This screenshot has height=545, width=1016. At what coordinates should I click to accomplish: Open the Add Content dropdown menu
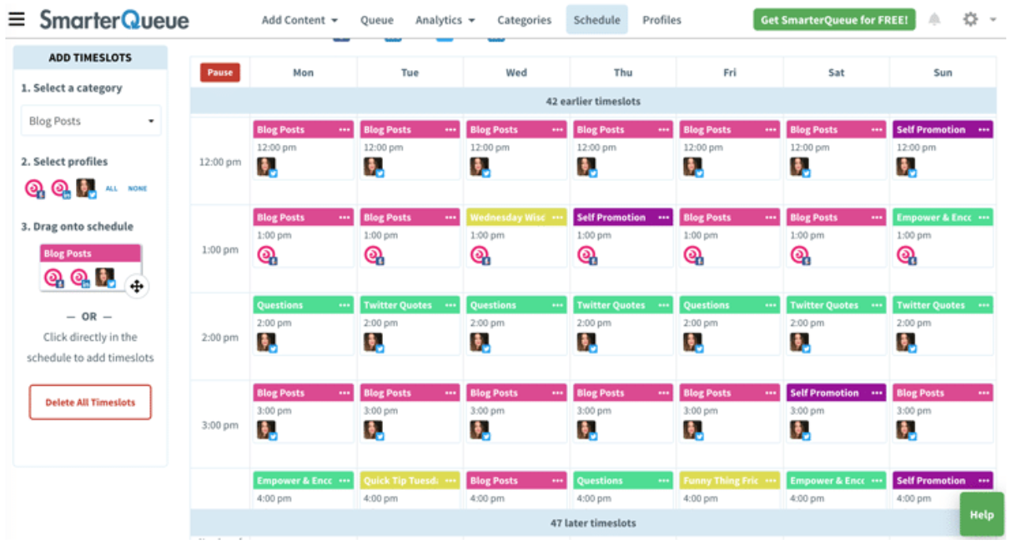pyautogui.click(x=299, y=20)
